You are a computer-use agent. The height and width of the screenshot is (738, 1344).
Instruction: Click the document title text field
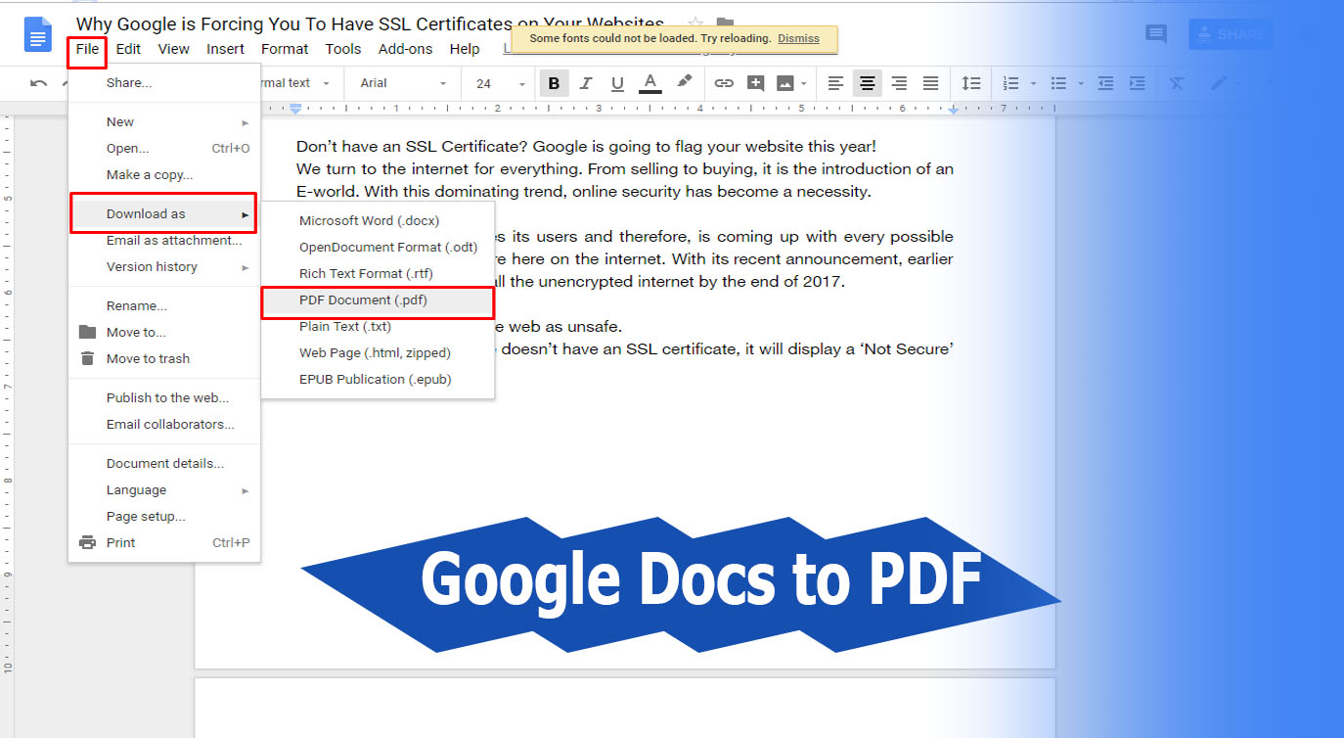click(371, 23)
